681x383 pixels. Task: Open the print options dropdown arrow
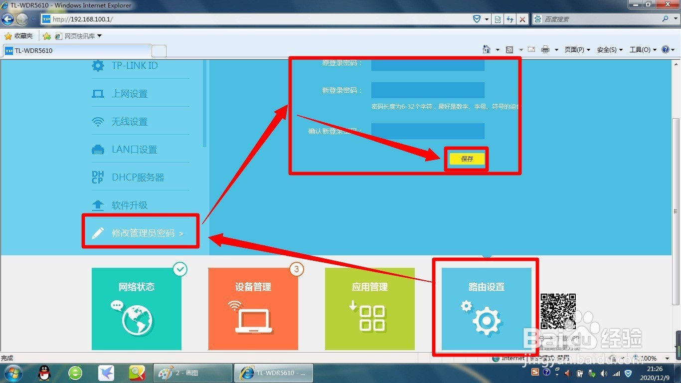pos(556,50)
